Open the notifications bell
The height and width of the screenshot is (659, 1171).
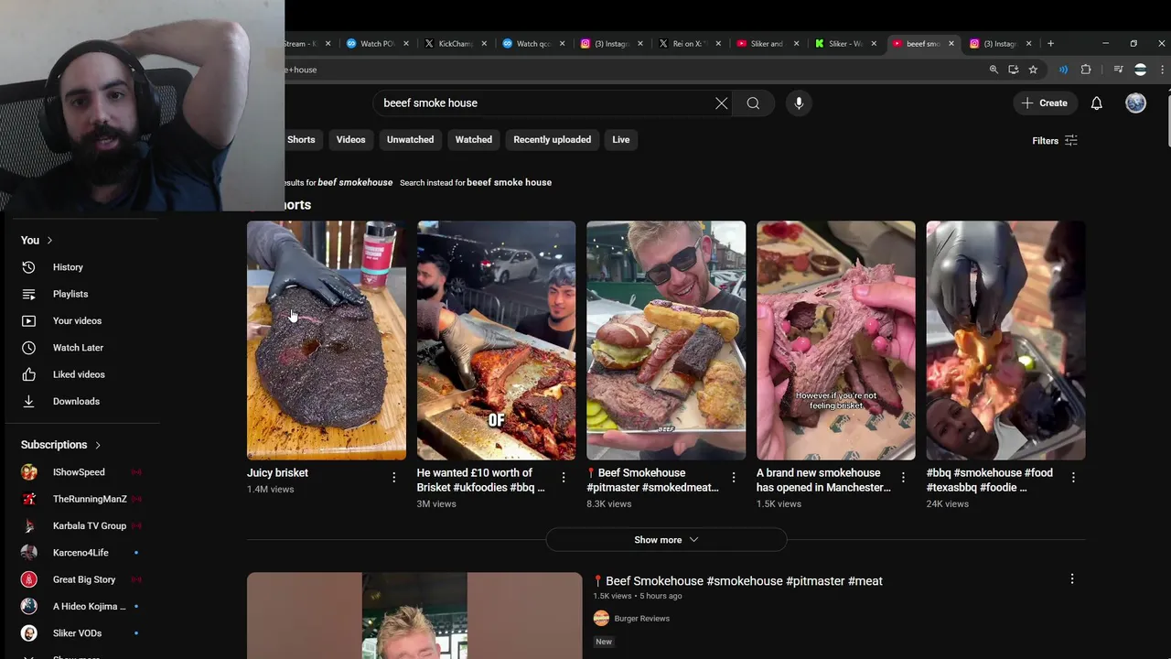click(1096, 103)
